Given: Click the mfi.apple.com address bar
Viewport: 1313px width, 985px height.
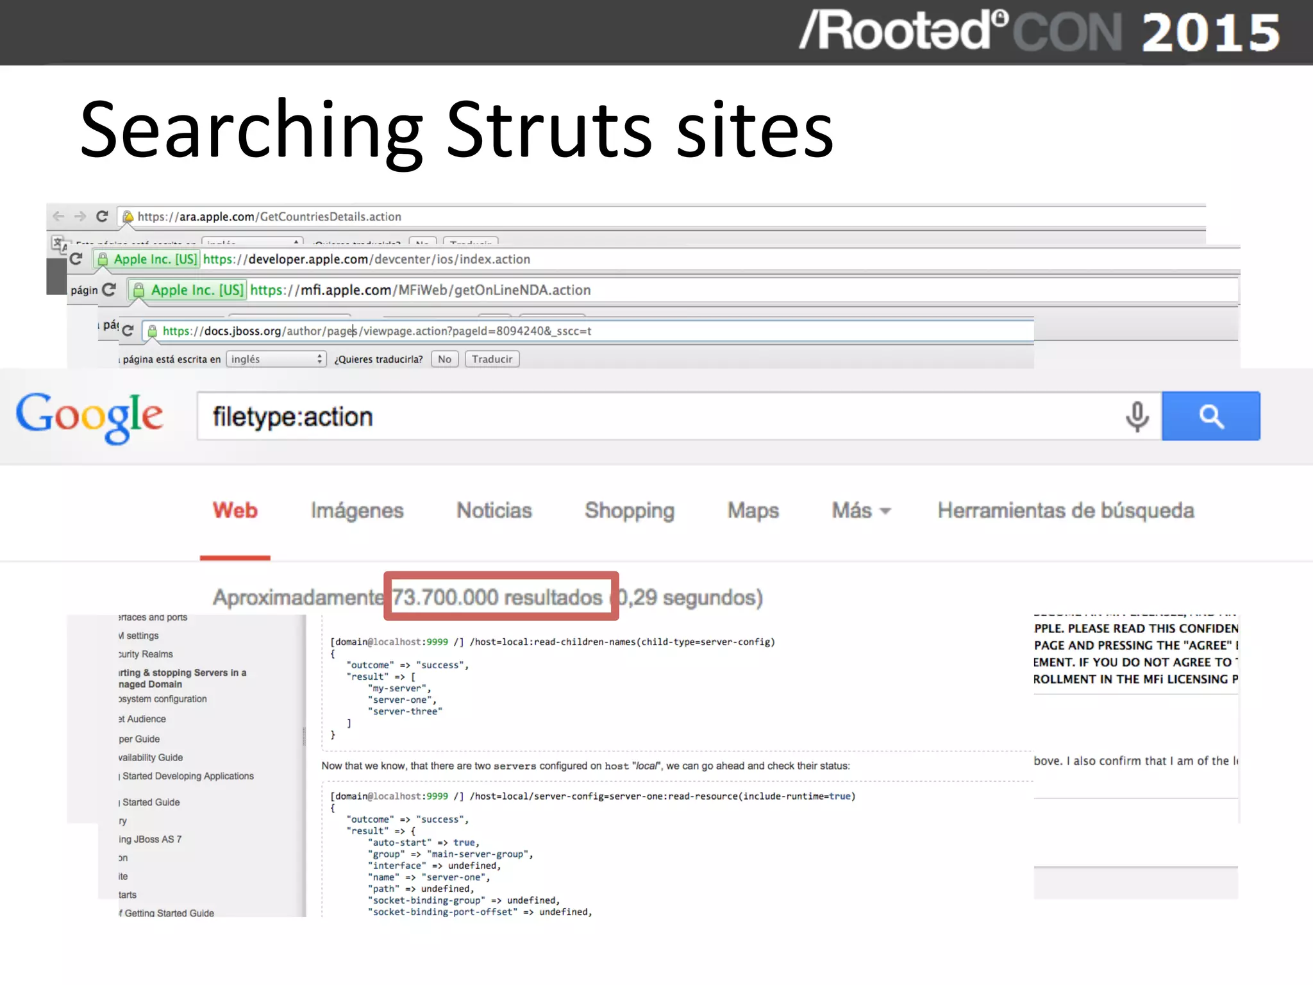Looking at the screenshot, I should pos(682,290).
